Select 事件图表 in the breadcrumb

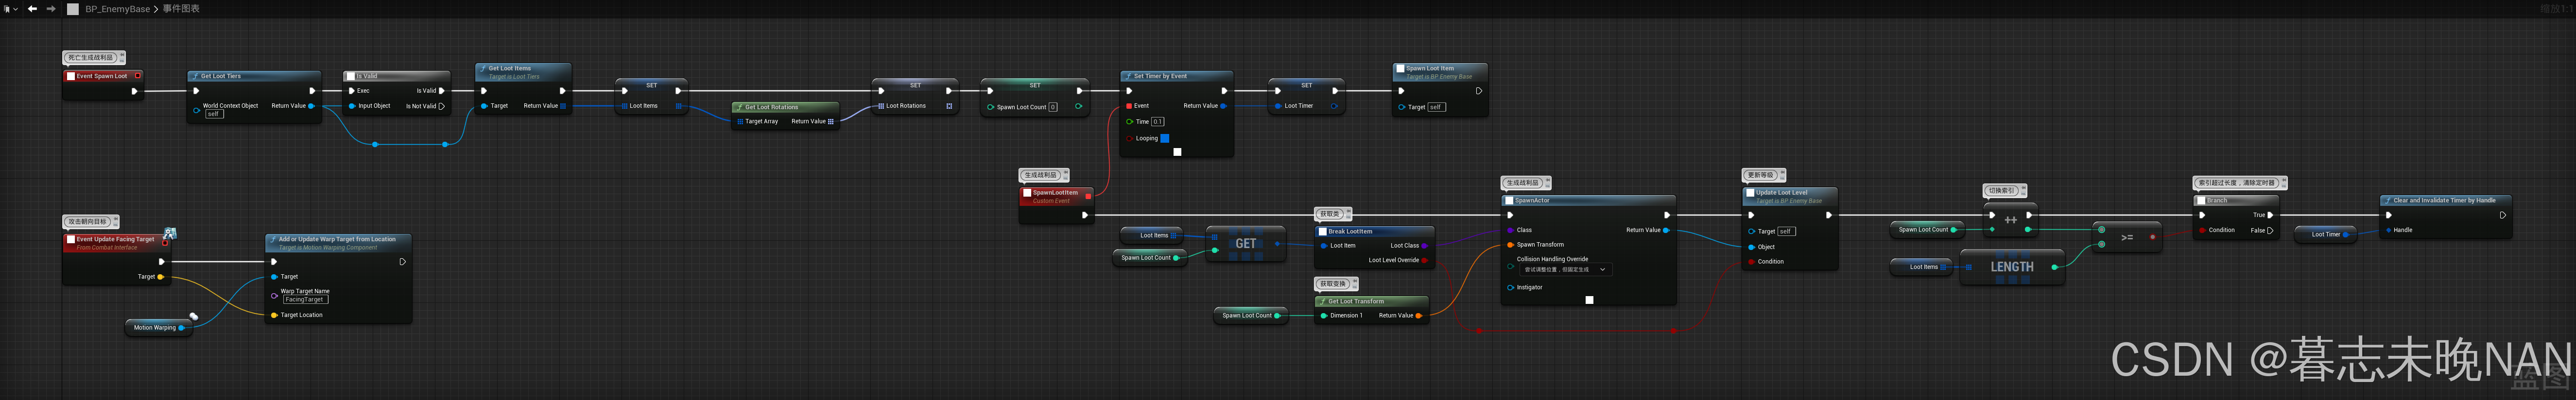tap(181, 9)
